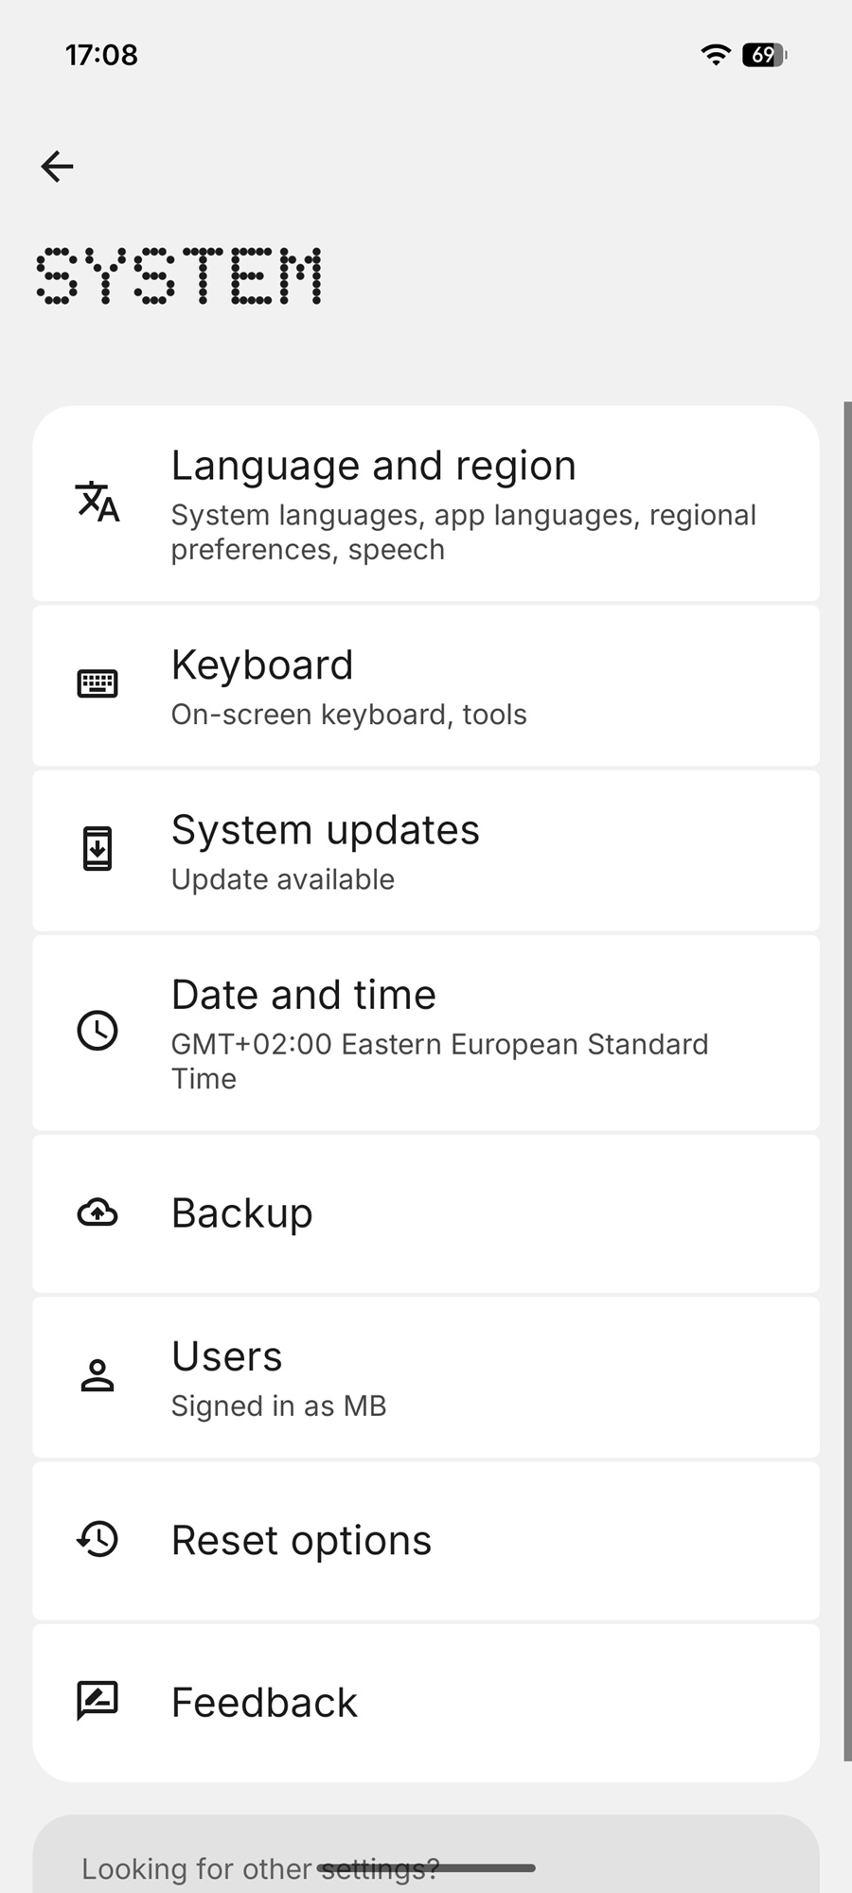Tap the "Looking for other settings?" card
Image resolution: width=852 pixels, height=1893 pixels.
click(x=426, y=1860)
